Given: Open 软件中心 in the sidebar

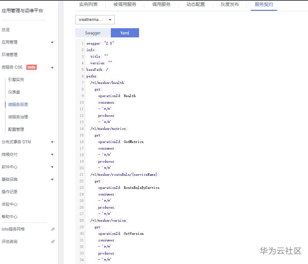Looking at the screenshot, I should (10, 167).
